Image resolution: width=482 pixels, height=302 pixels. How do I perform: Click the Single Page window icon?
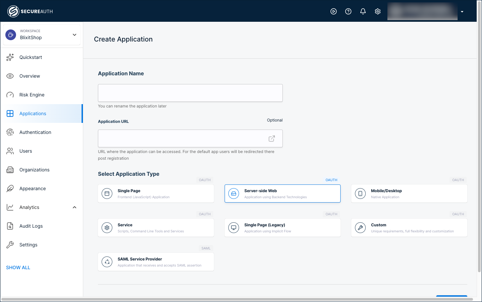(x=107, y=194)
